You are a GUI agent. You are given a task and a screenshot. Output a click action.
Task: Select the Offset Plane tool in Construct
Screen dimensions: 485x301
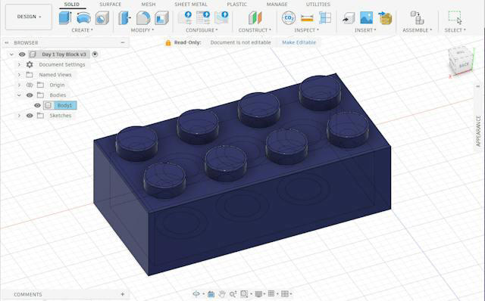pyautogui.click(x=255, y=18)
